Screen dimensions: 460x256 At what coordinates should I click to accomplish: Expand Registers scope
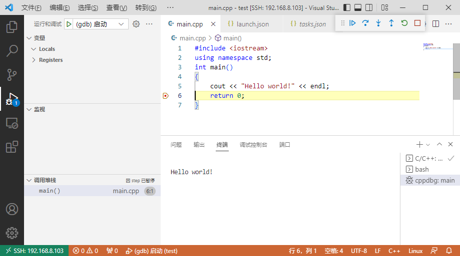click(x=34, y=60)
